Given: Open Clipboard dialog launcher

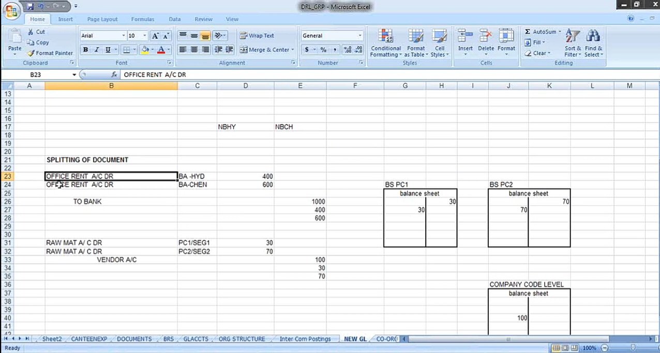Looking at the screenshot, I should click(72, 63).
